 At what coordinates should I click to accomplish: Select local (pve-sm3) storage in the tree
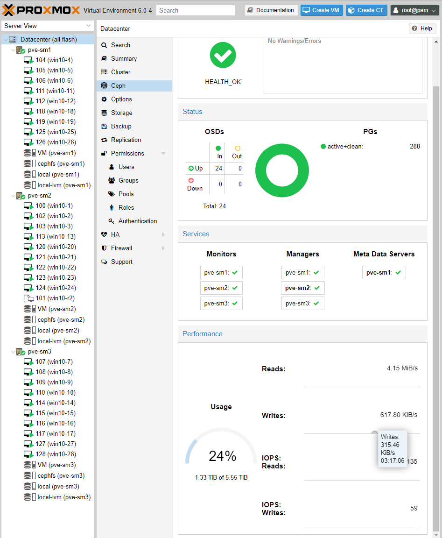(x=58, y=487)
